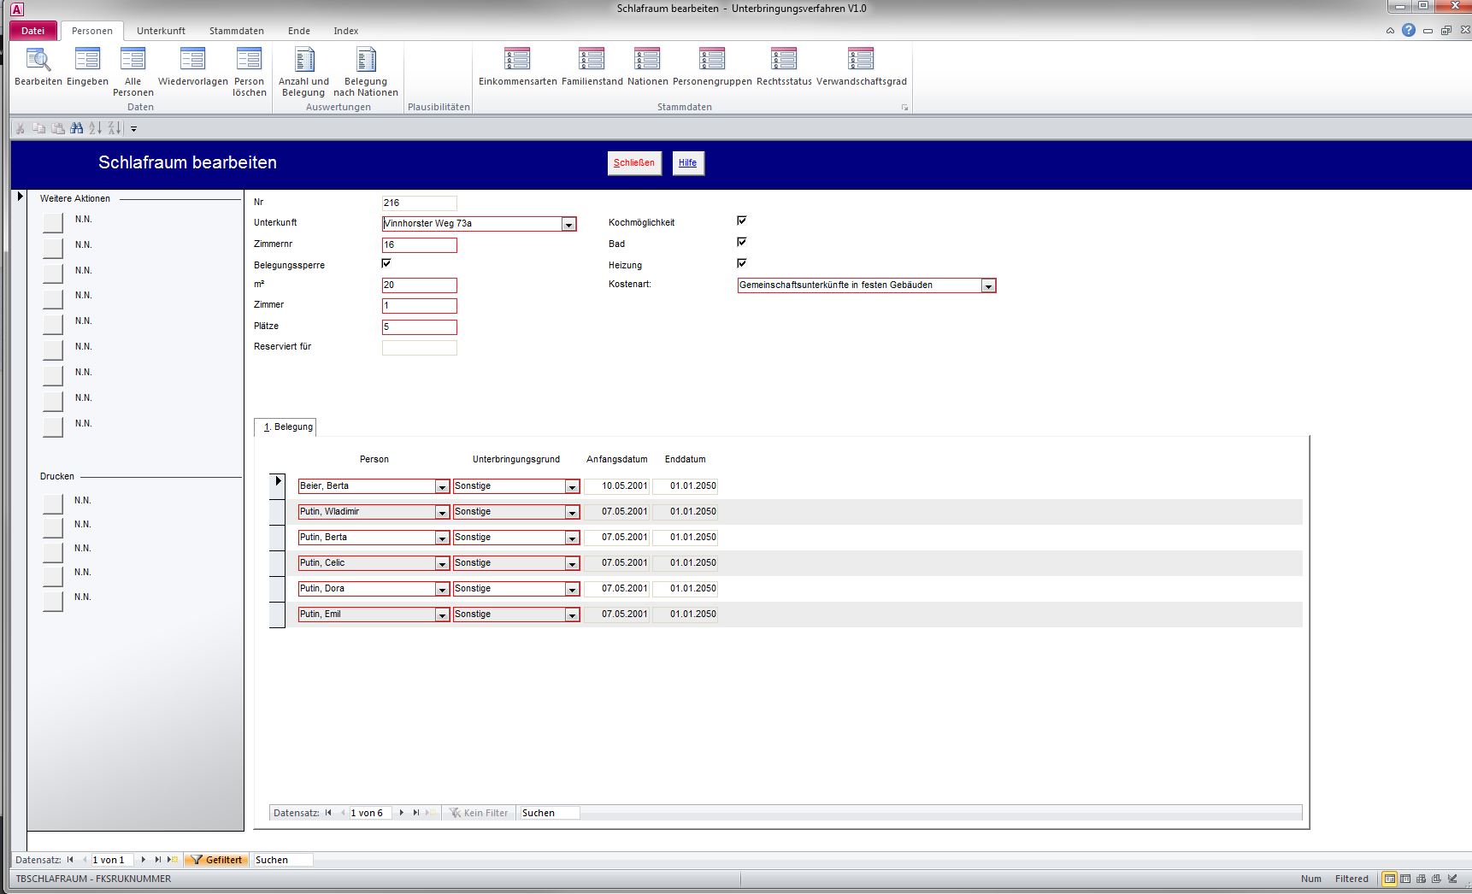The height and width of the screenshot is (894, 1472).
Task: Open the Datei menu tab
Action: tap(33, 31)
